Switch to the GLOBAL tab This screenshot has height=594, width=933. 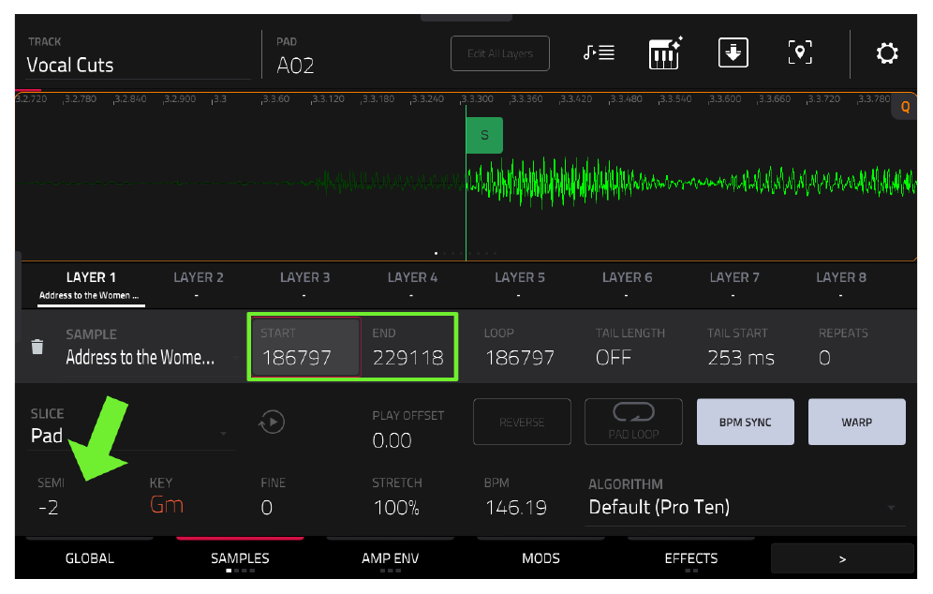pos(90,558)
